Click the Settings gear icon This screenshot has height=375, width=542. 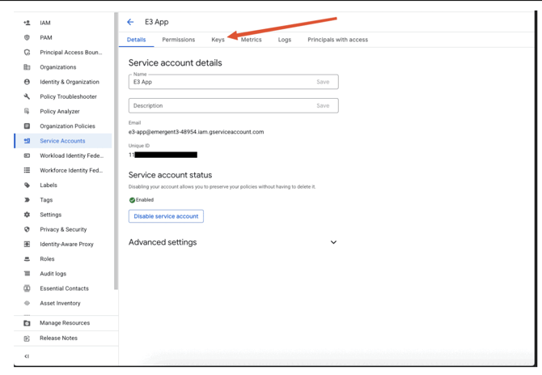[27, 215]
